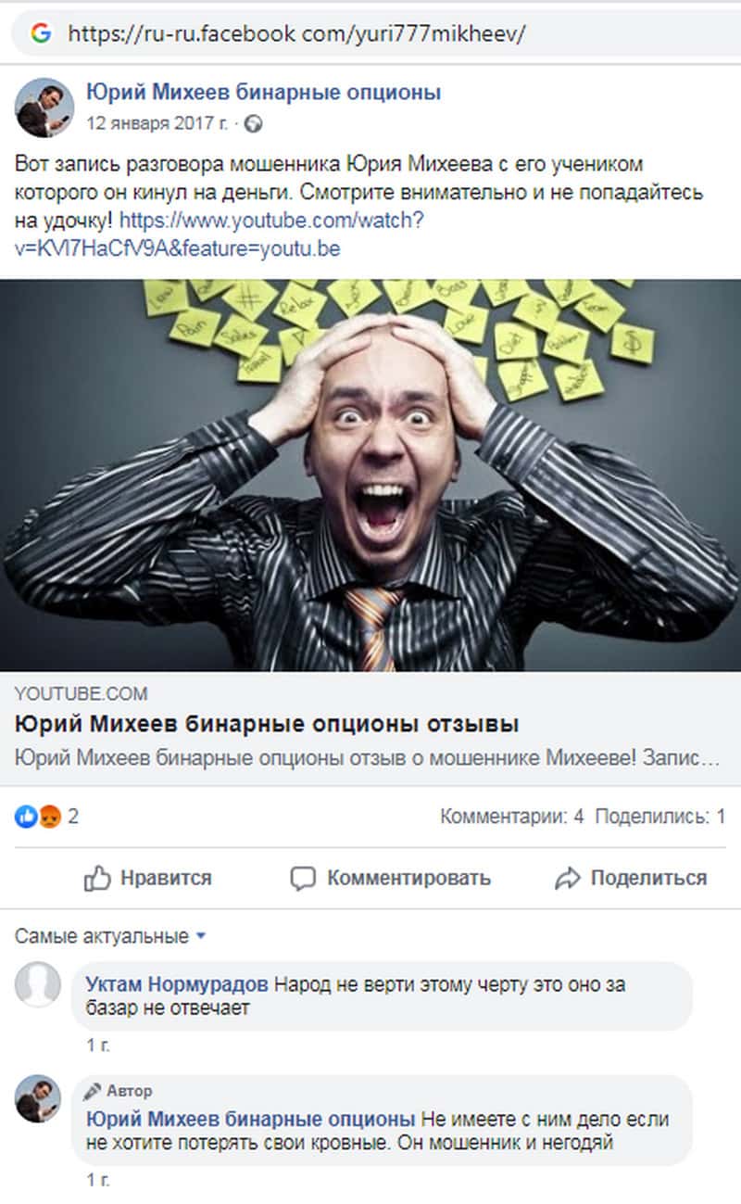The height and width of the screenshot is (1204, 741).
Task: Expand the Самые актуальные sort dropdown
Action: (110, 936)
